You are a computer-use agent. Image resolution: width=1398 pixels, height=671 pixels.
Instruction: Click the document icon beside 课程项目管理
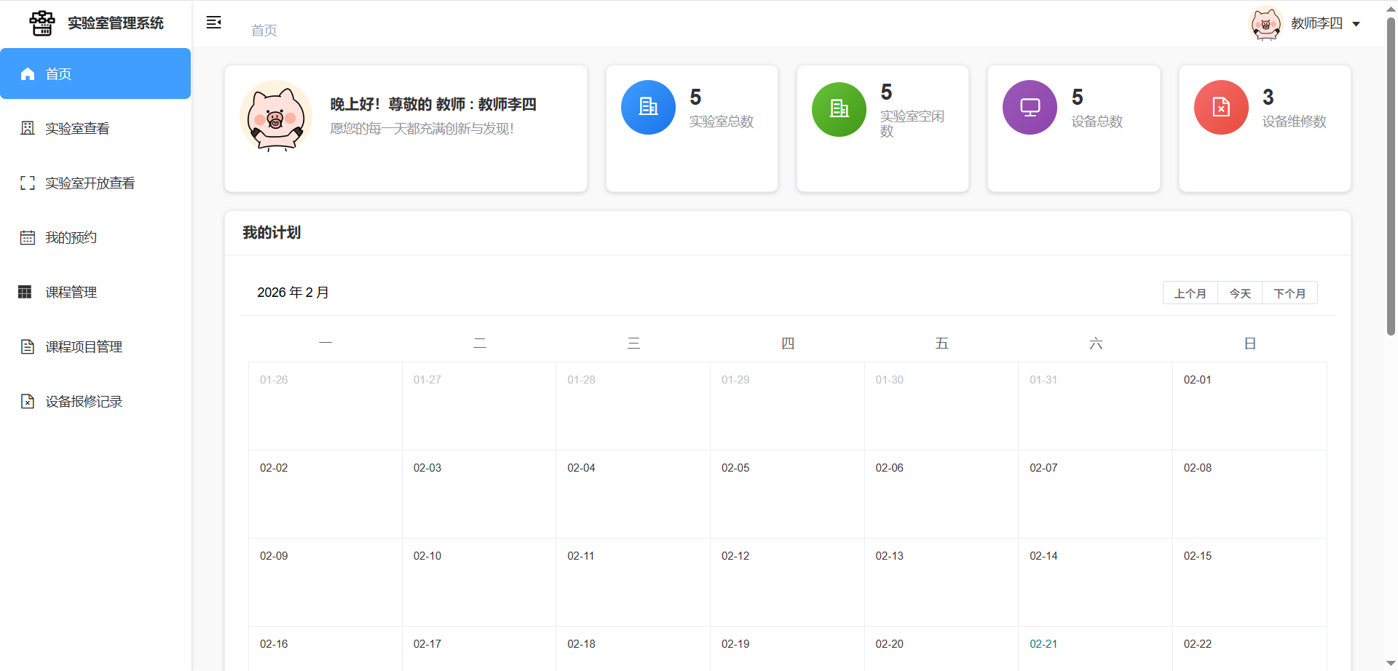coord(28,346)
